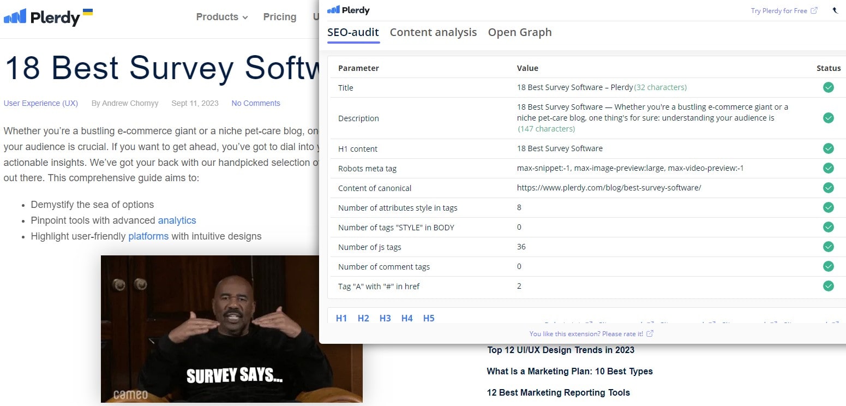
Task: Click the Robots meta tag parameter label
Action: (367, 168)
